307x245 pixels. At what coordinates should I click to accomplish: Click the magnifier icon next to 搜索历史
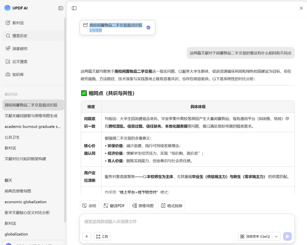(x=8, y=36)
